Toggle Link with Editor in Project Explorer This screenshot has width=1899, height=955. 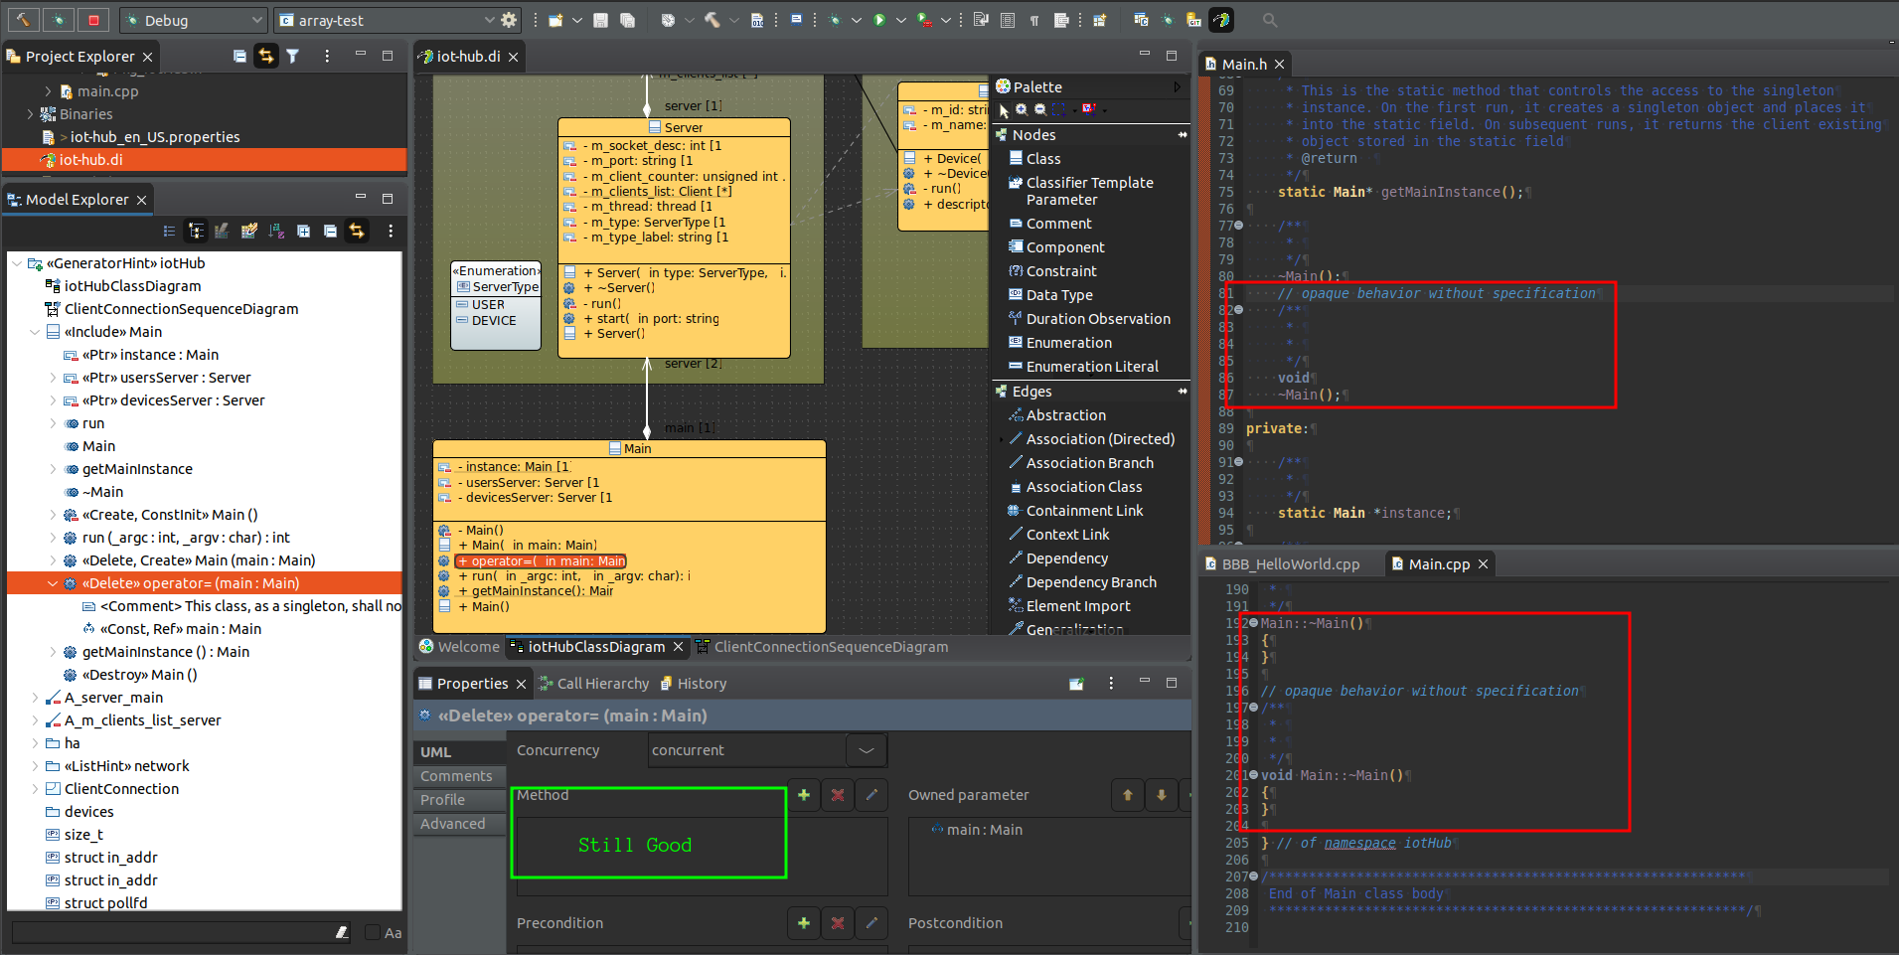point(265,56)
